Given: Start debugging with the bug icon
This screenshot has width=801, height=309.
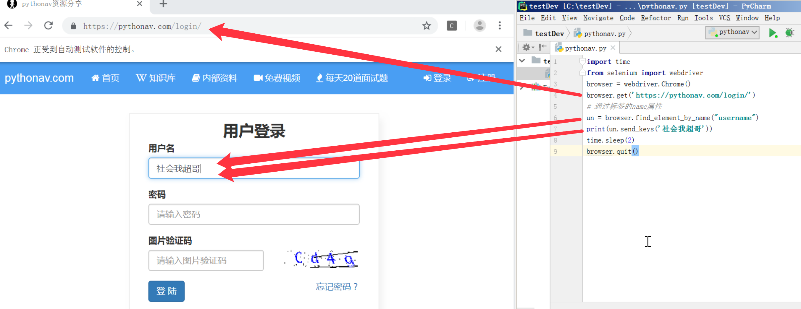Looking at the screenshot, I should pos(789,32).
